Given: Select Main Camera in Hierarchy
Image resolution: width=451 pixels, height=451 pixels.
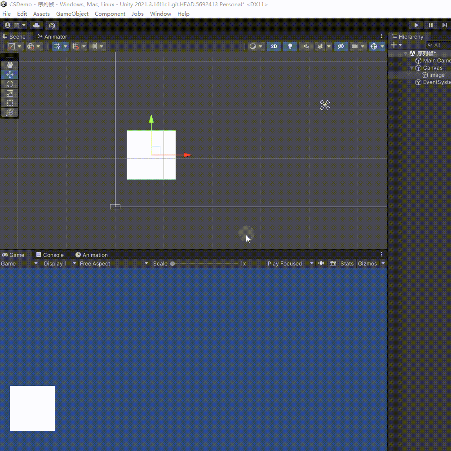Looking at the screenshot, I should tap(436, 61).
